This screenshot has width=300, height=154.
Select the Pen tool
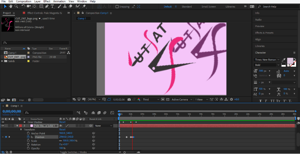point(47,6)
